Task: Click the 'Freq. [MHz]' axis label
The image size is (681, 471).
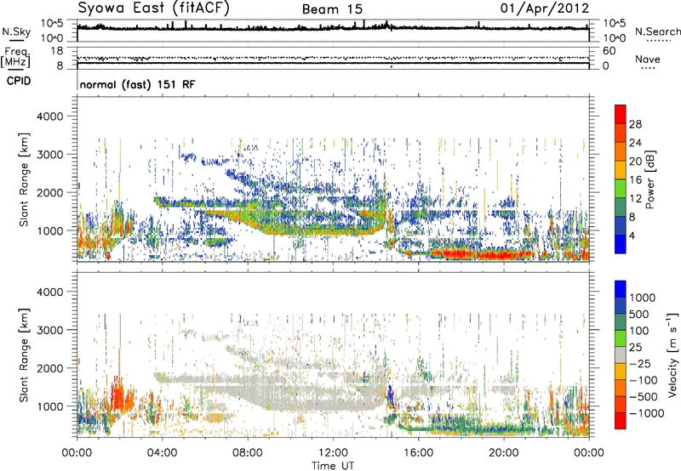Action: 15,58
